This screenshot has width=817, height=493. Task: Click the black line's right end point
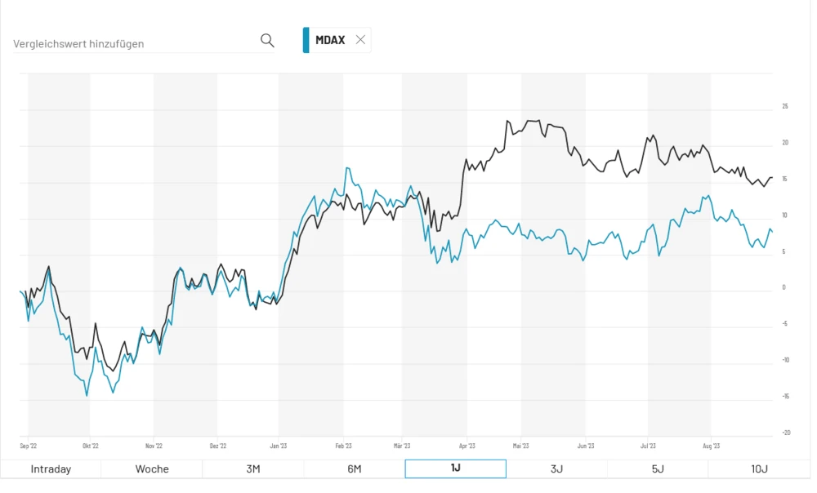click(x=771, y=178)
